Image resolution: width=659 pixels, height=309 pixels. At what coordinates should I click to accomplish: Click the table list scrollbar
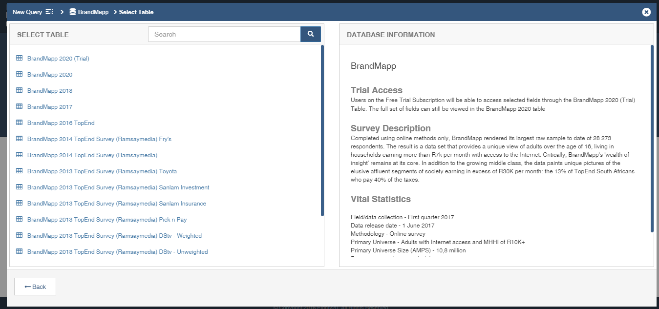coord(322,131)
